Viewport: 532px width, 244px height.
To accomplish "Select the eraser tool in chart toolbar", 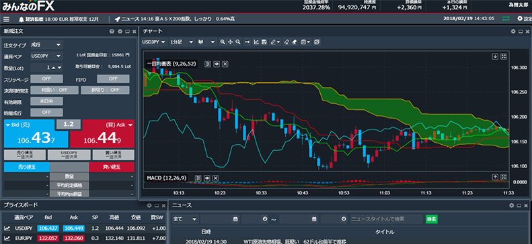I will click(x=286, y=42).
